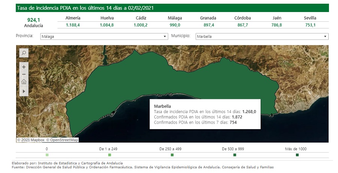Click the Sevilla province header
The height and width of the screenshot is (173, 338).
pyautogui.click(x=310, y=18)
